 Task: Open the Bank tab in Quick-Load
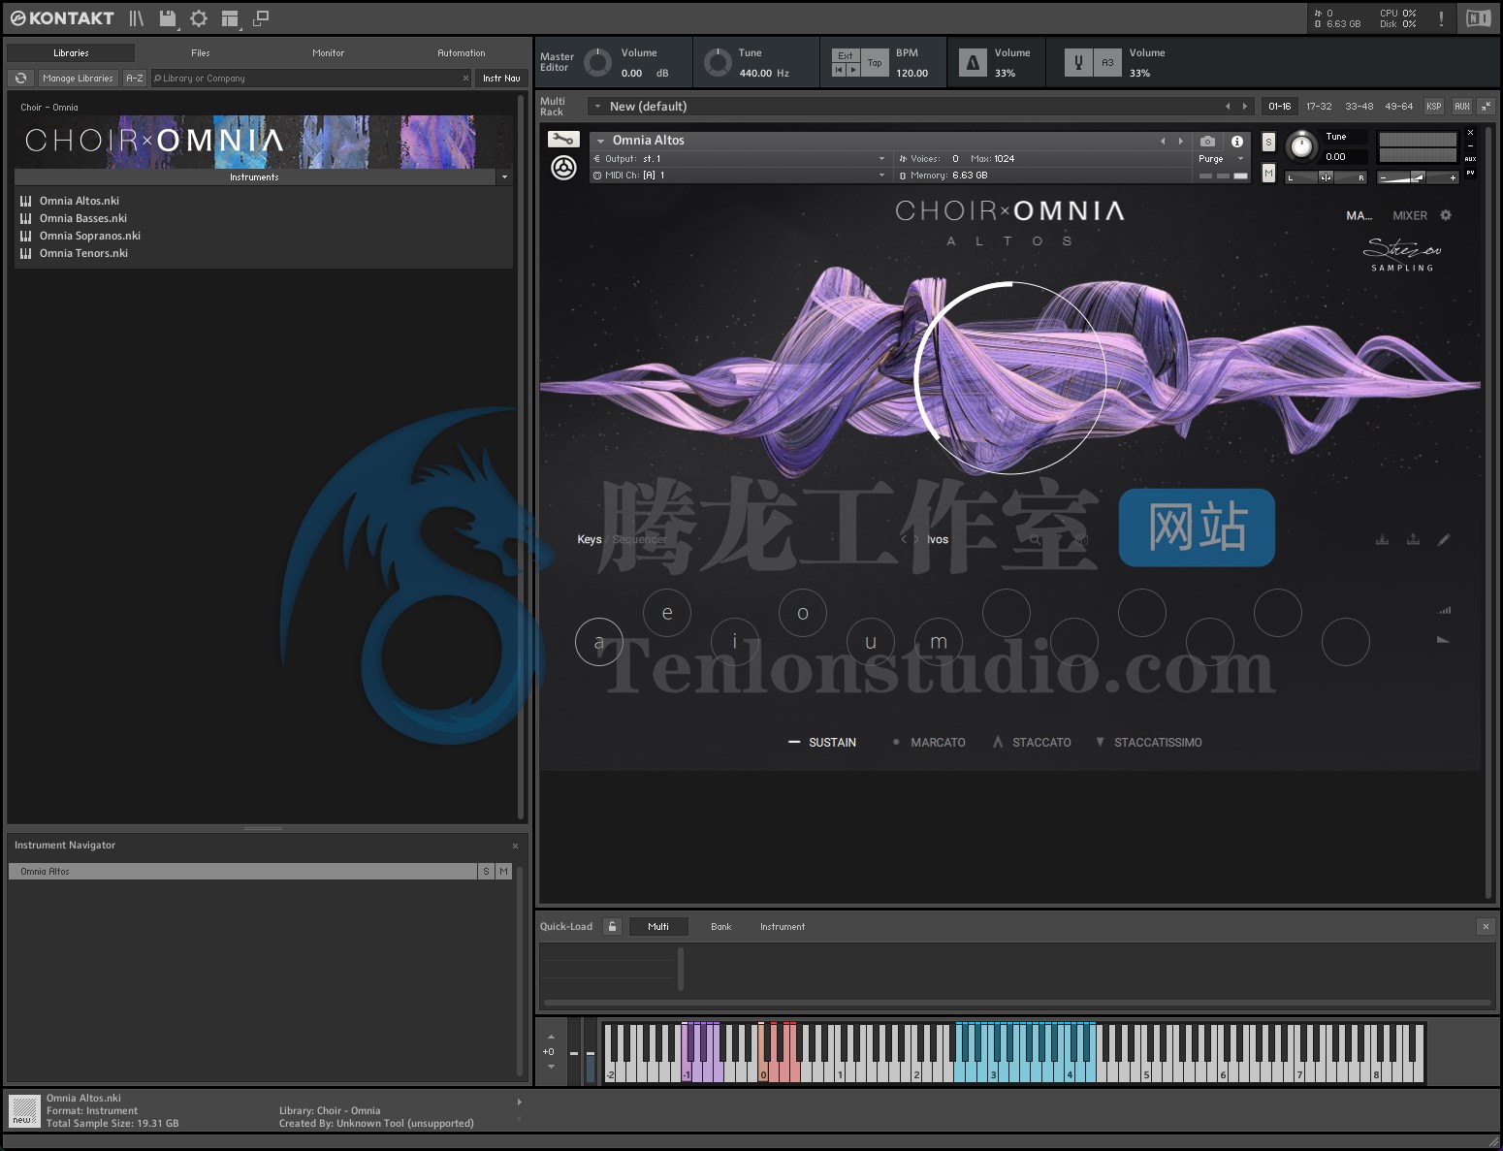point(720,926)
